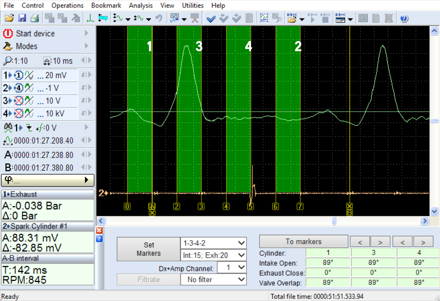
Task: Click the last right arrow beside To markers
Action: 423,242
